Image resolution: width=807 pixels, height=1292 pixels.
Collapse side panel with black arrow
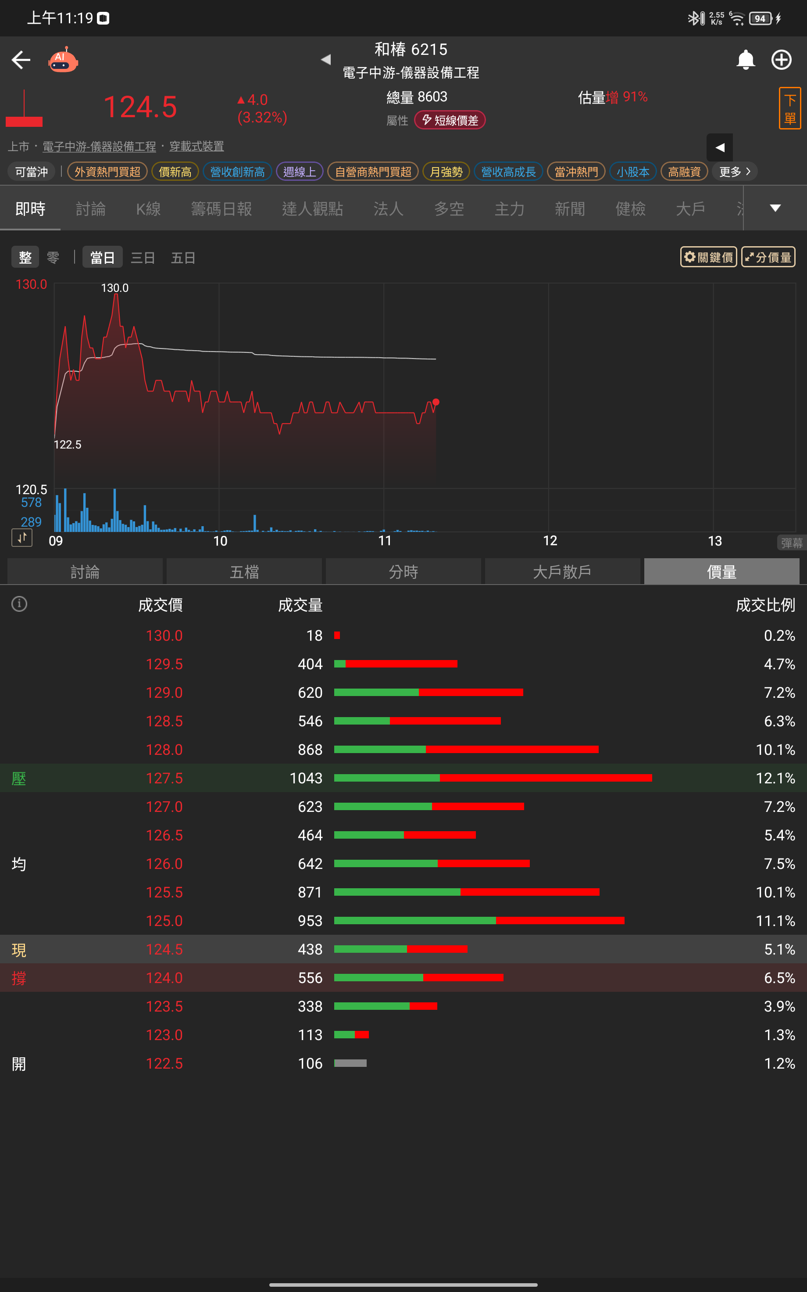(x=719, y=147)
